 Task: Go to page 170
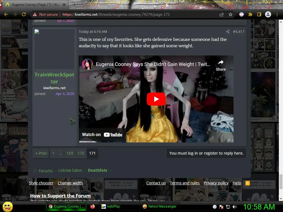81,153
